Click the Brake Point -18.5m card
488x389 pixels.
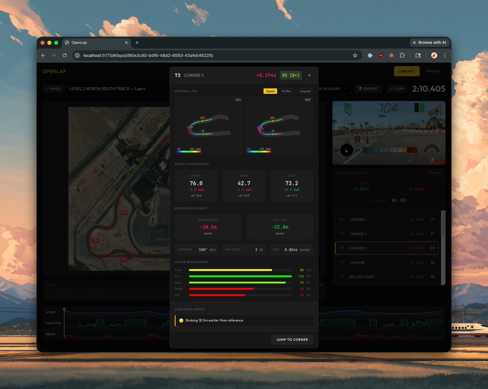(x=208, y=227)
